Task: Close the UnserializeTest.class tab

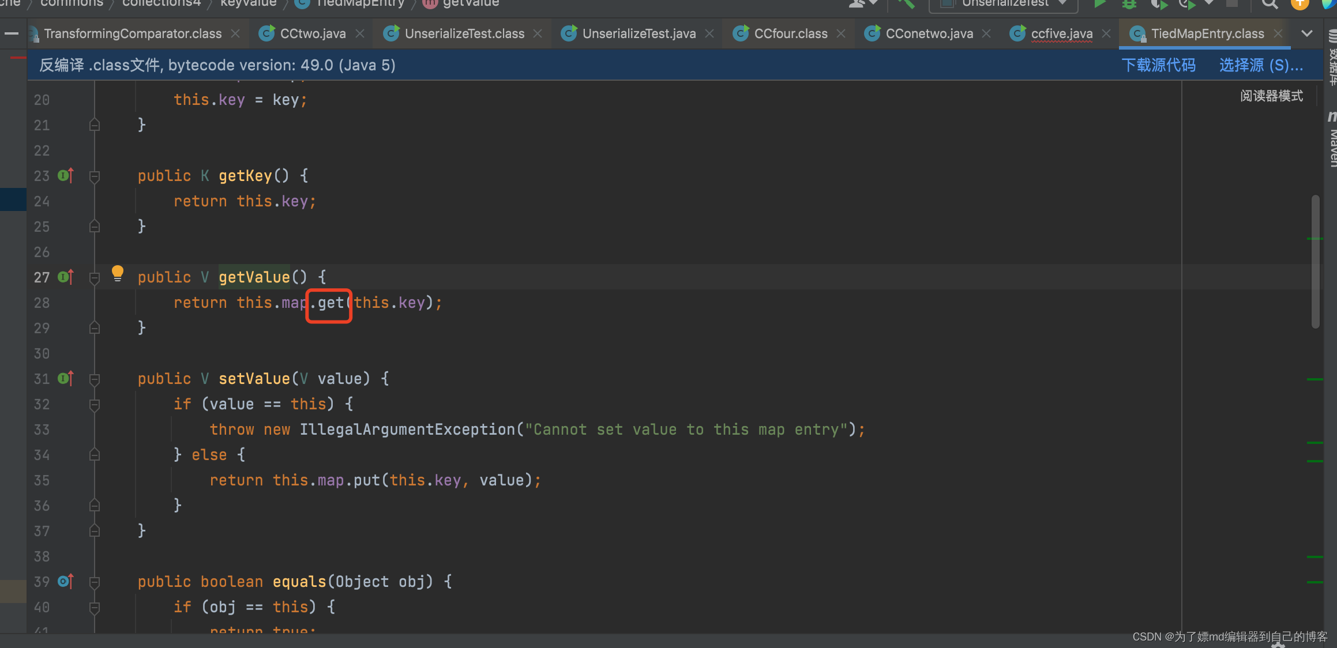Action: click(x=538, y=33)
